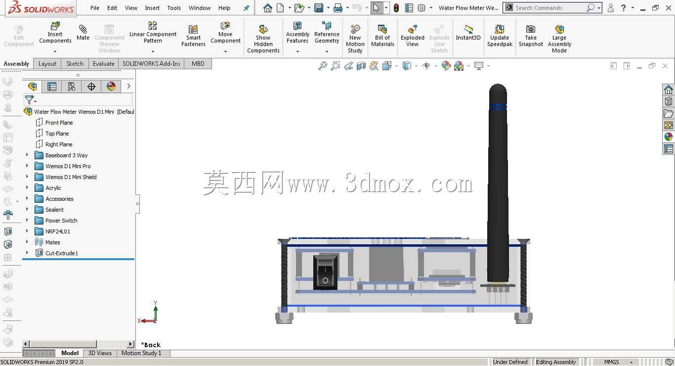Open the Tools menu
The image size is (675, 366).
[174, 8]
